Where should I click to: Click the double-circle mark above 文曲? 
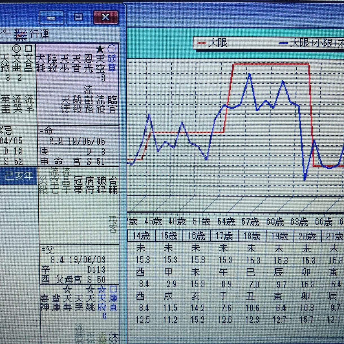pyautogui.click(x=17, y=48)
